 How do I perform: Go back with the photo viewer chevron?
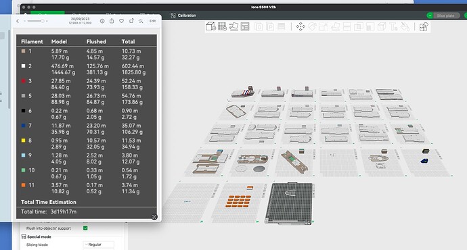[18, 21]
